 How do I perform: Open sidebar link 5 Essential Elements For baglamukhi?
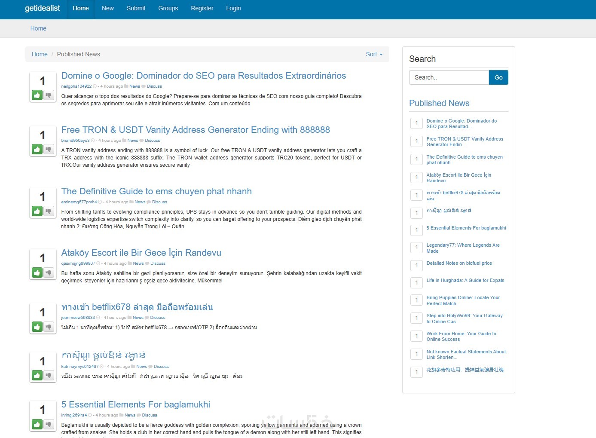[466, 228]
